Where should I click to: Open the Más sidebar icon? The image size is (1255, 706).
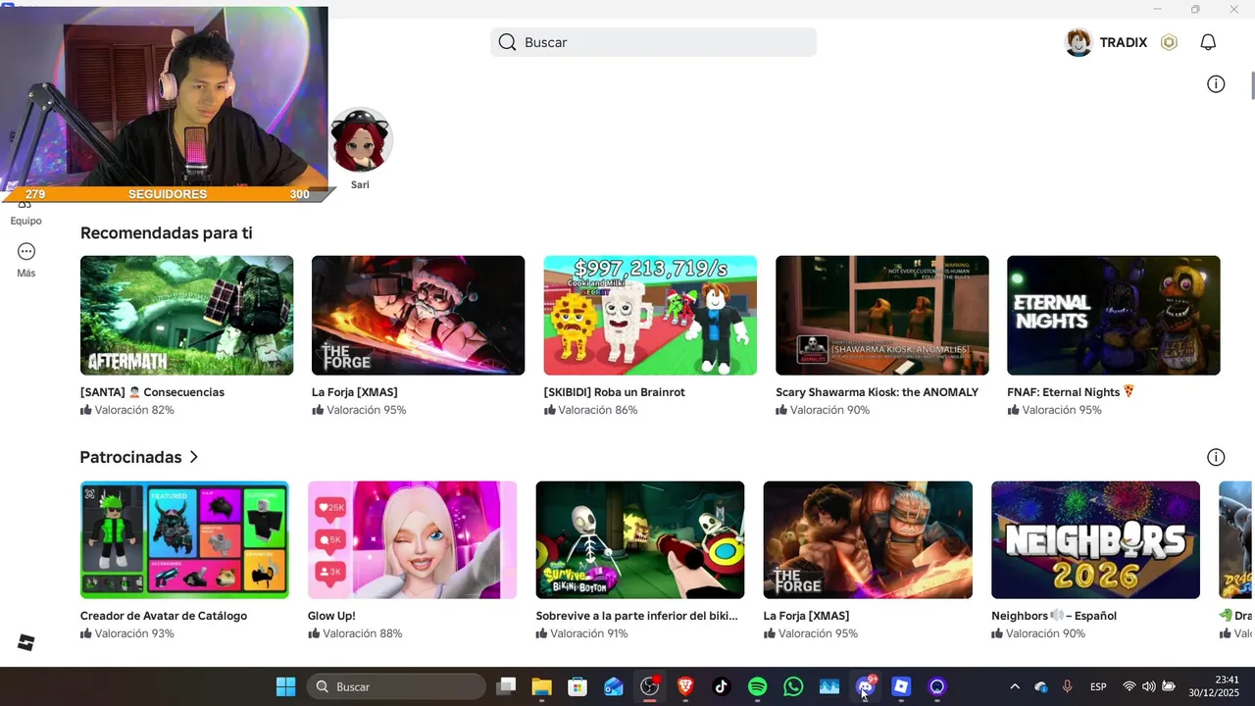(x=26, y=252)
